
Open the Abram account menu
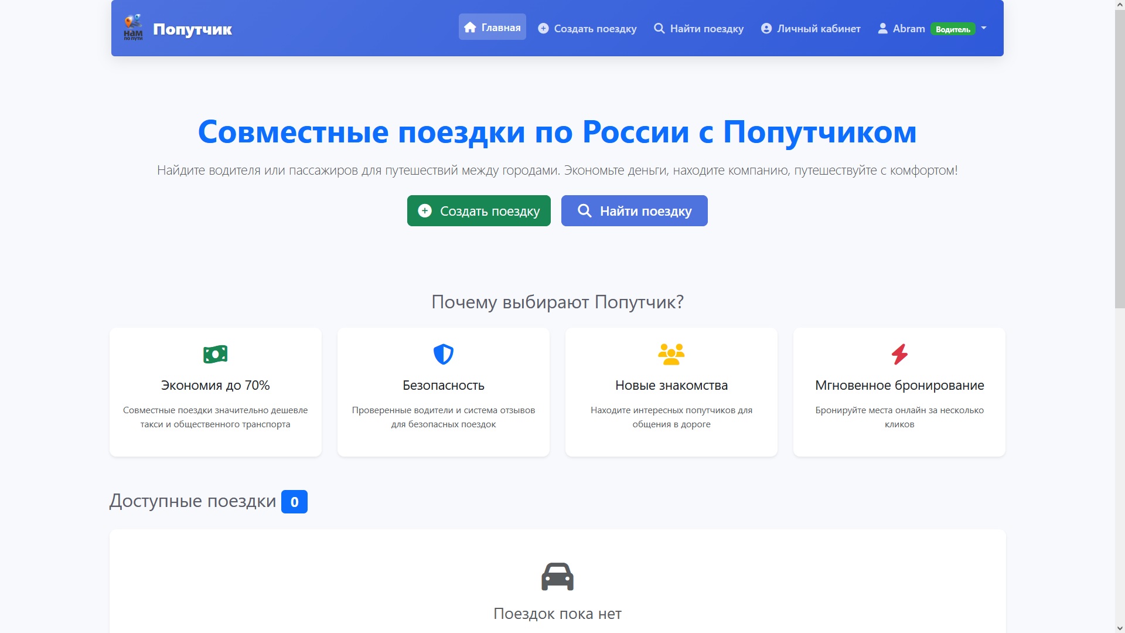point(908,29)
